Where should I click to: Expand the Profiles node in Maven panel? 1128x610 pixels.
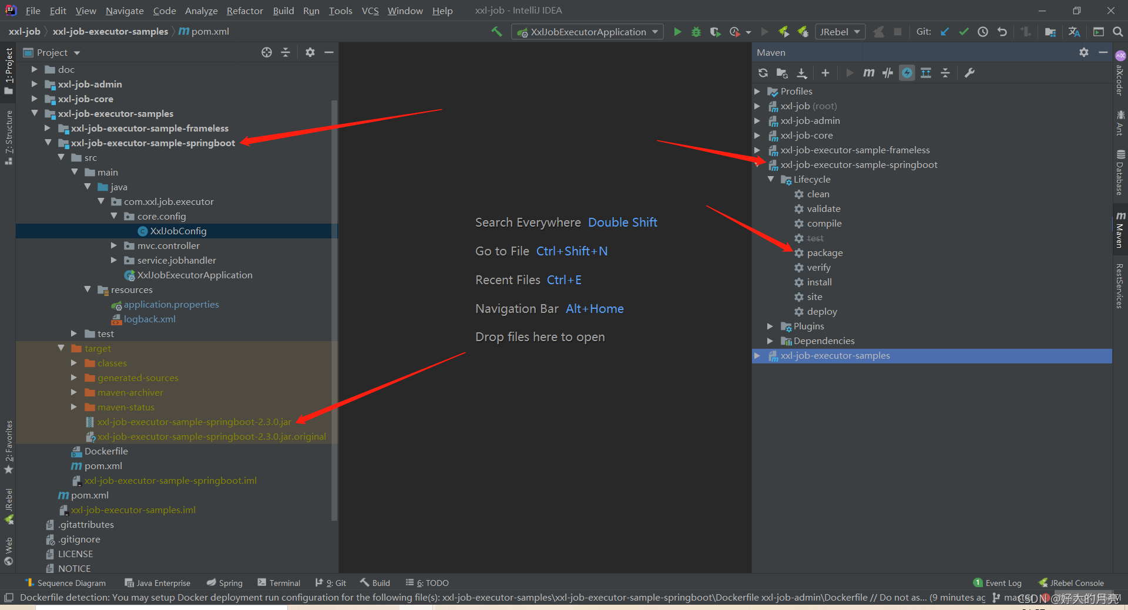757,91
